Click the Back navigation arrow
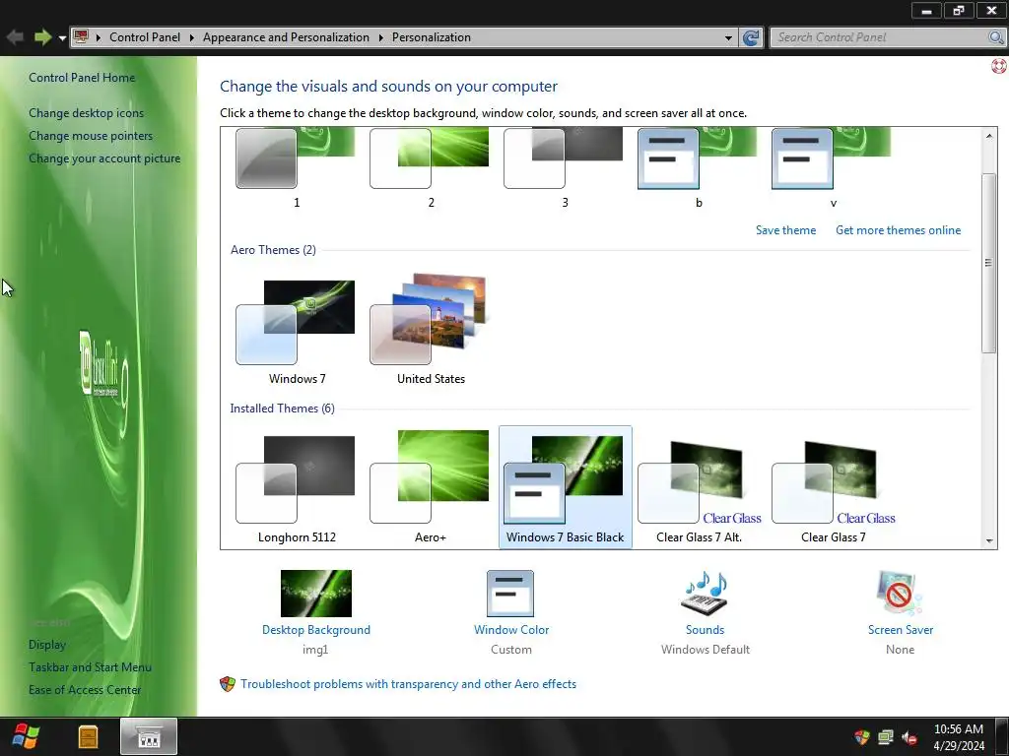Viewport: 1009px width, 756px height. point(15,37)
